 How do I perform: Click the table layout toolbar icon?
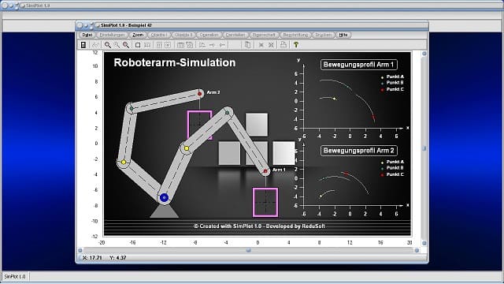180,45
